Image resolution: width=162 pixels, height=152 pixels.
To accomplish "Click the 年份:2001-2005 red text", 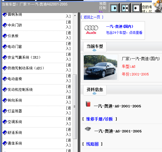I will click(x=135, y=74).
